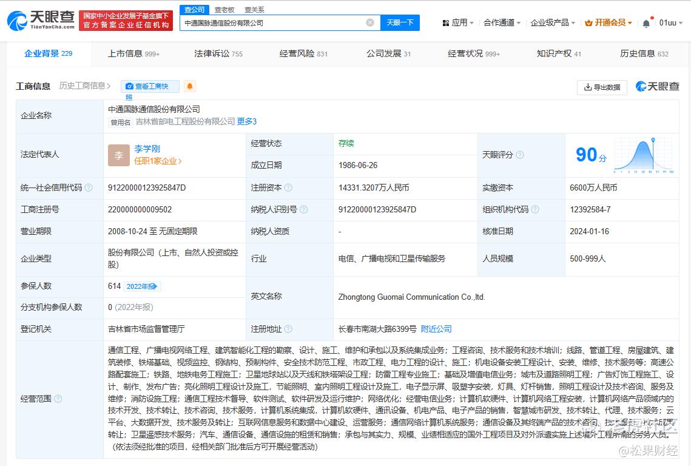
Task: Click the help icon next to 组织机构代码
Action: coord(535,209)
